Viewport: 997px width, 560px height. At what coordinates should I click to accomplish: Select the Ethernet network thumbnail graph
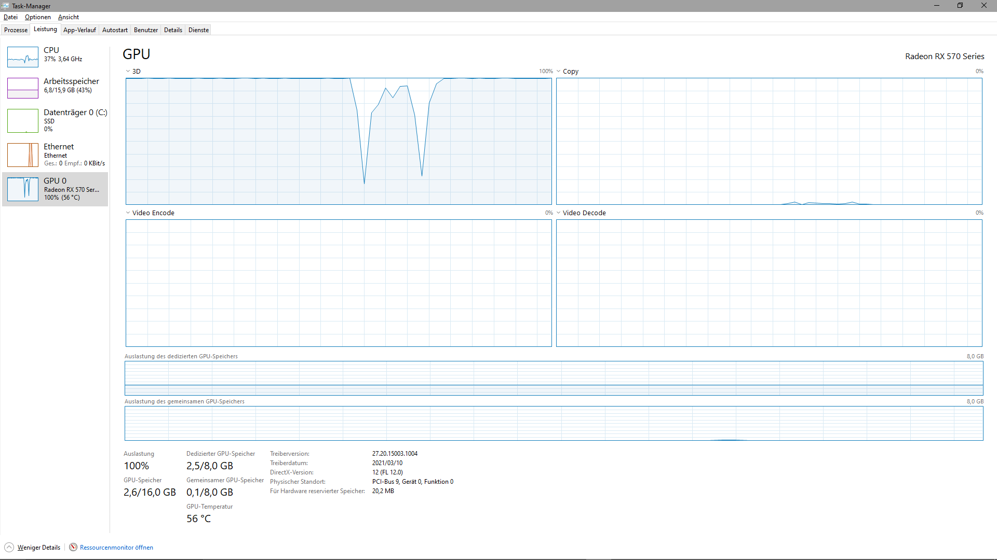[23, 155]
